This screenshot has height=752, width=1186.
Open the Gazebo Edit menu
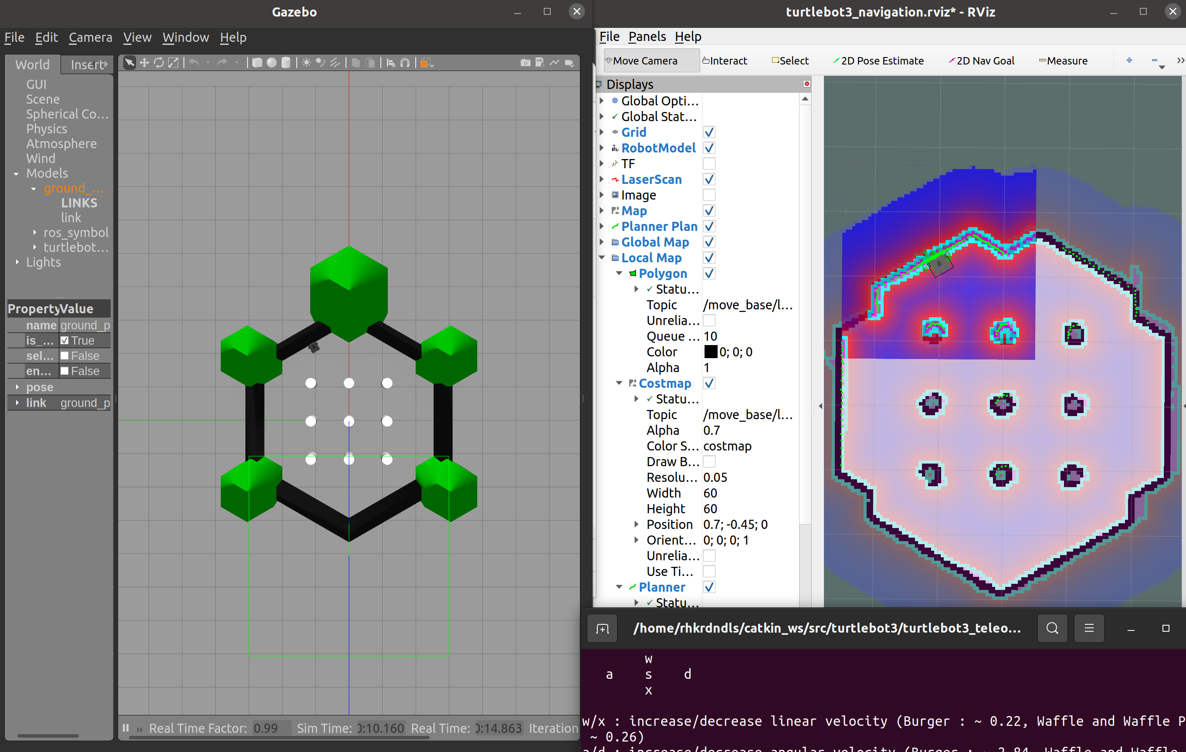(x=46, y=37)
